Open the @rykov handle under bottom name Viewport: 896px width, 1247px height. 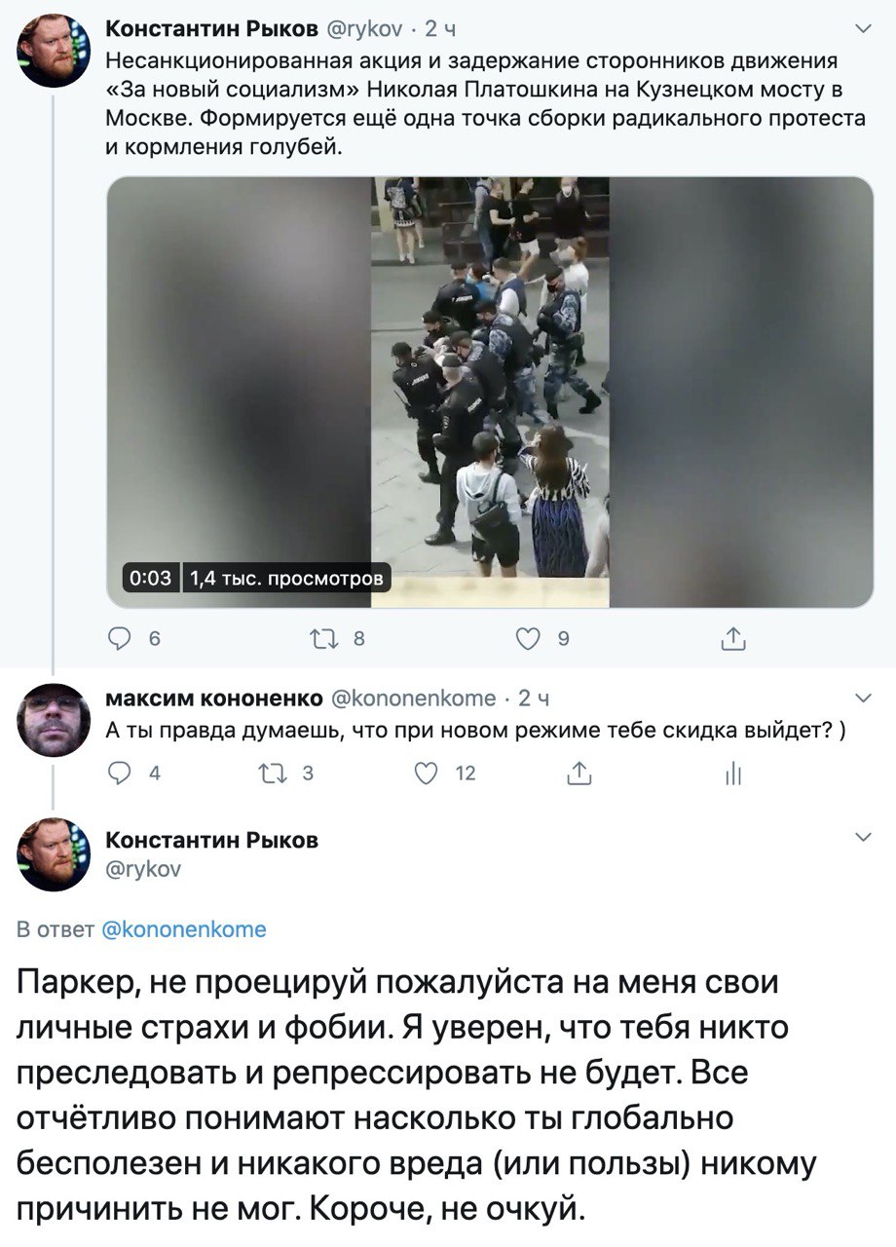pos(142,868)
